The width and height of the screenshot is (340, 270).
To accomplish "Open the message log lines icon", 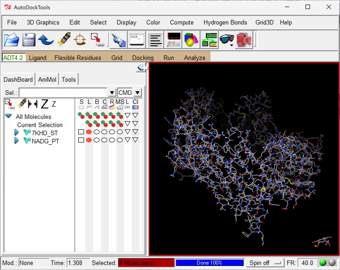I will (155, 40).
